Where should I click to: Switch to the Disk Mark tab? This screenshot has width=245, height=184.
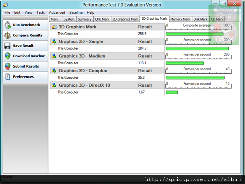[x=200, y=19]
